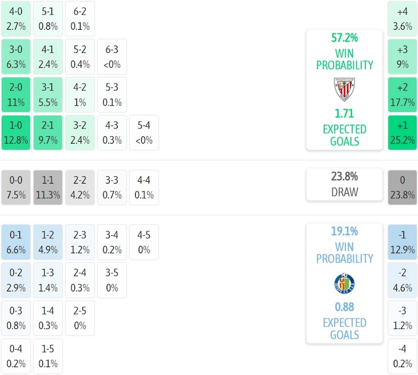This screenshot has width=418, height=375.
Task: Click the Athletic Club crest icon
Action: pos(344,89)
